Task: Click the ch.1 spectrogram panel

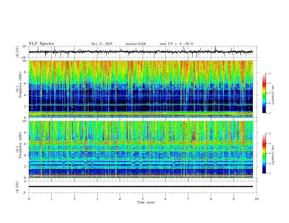Action: click(x=140, y=89)
